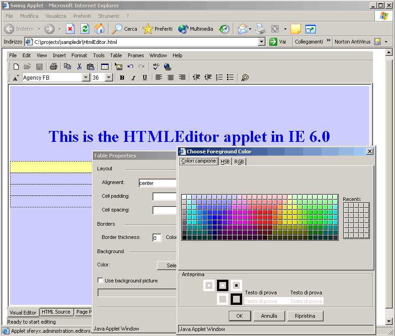The width and height of the screenshot is (395, 336).
Task: Click the Insert image icon
Action: (x=119, y=66)
